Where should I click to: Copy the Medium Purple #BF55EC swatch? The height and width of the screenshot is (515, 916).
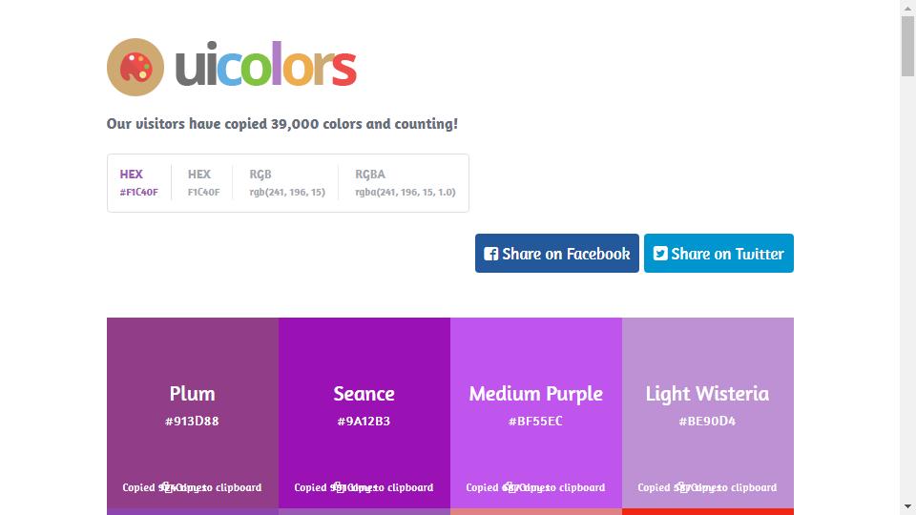click(536, 413)
